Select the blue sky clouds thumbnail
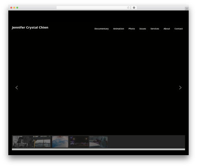This screenshot has height=167, width=197. pyautogui.click(x=60, y=142)
